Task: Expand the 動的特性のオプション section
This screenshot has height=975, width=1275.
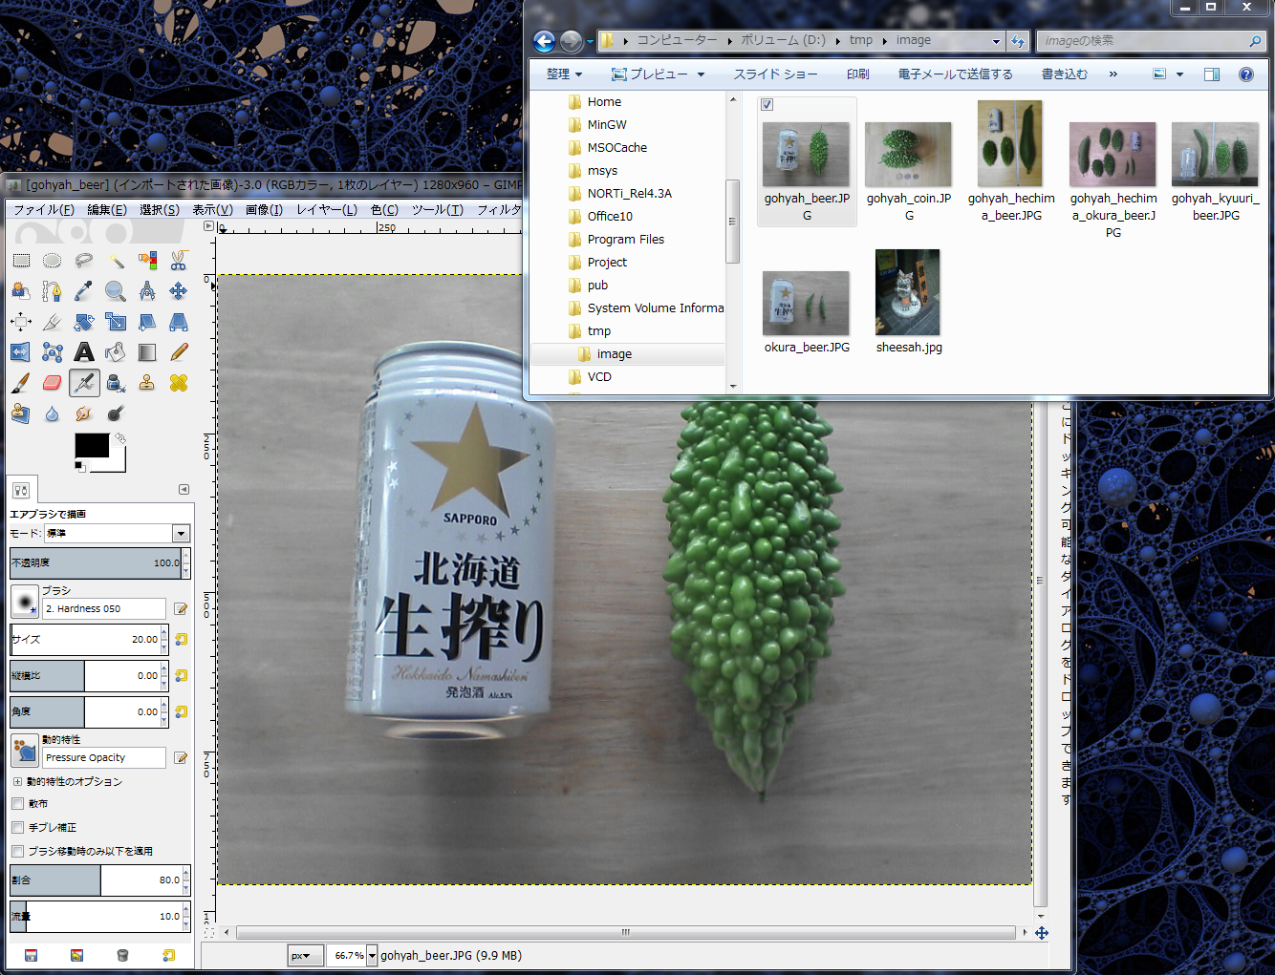Action: click(17, 781)
